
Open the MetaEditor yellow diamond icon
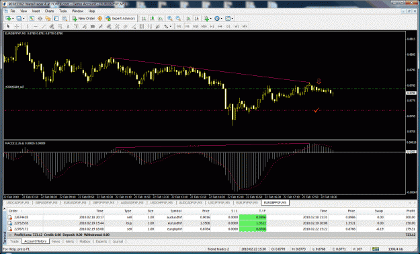pos(100,19)
